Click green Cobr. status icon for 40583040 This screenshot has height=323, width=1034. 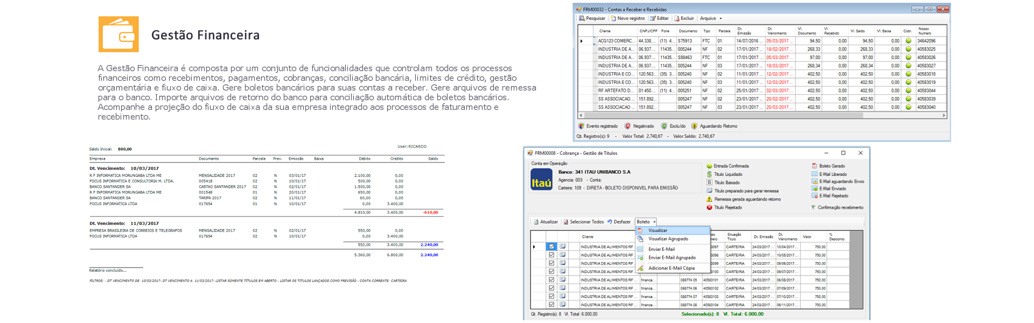908,107
